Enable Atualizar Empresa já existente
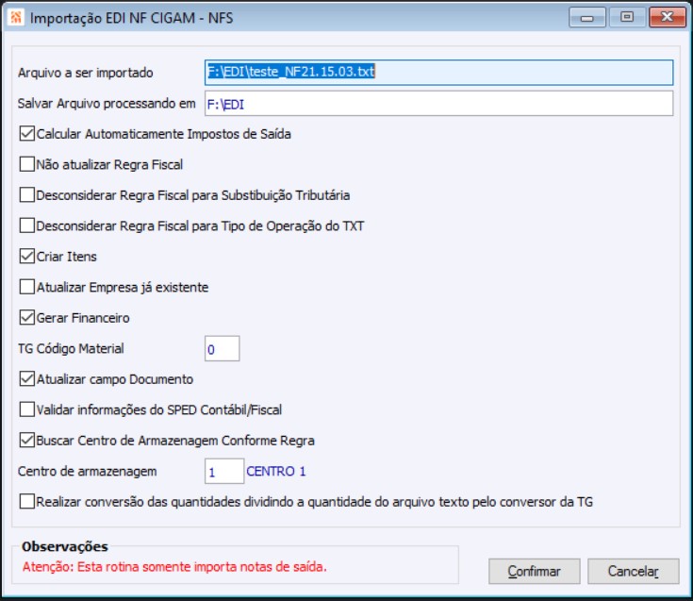 point(27,287)
